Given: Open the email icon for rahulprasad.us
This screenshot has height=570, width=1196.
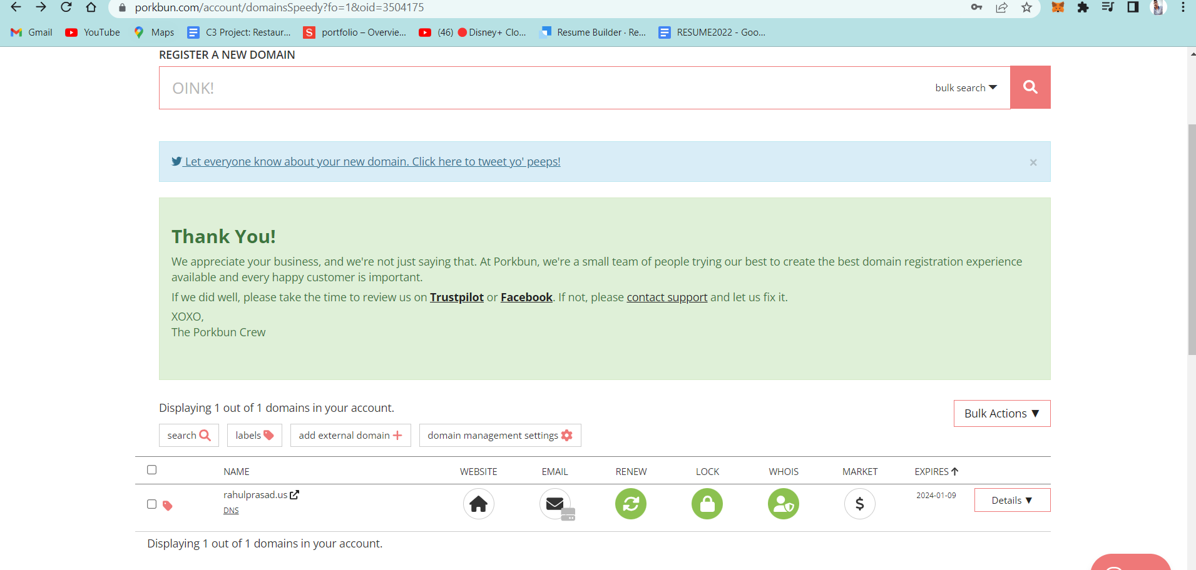Looking at the screenshot, I should pos(556,504).
